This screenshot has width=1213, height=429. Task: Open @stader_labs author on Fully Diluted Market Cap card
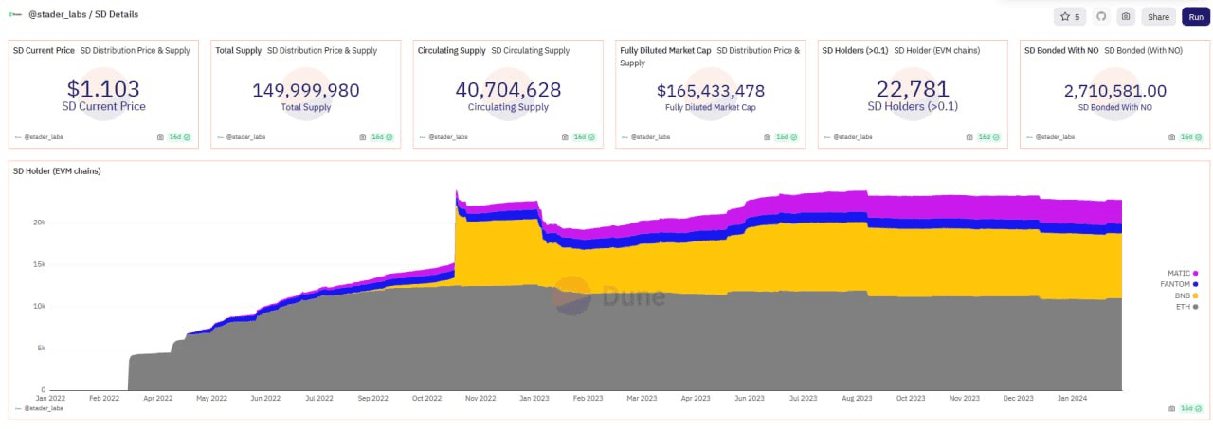650,137
